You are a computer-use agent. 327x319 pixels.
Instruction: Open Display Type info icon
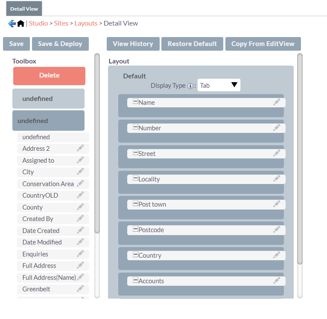point(190,86)
